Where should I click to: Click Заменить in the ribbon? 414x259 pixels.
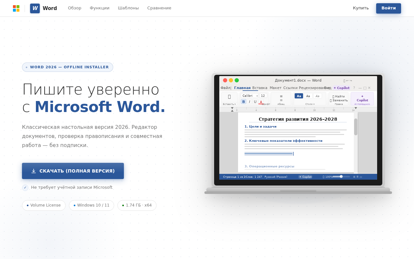click(339, 100)
